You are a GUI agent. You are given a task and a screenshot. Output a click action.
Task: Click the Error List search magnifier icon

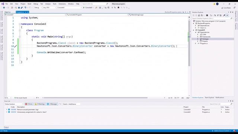231,104
